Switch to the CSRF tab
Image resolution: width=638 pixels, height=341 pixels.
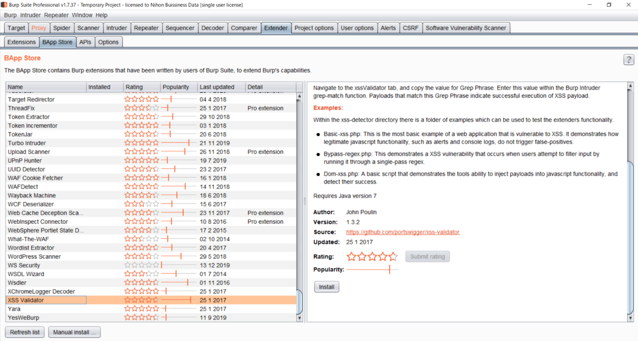(x=410, y=28)
